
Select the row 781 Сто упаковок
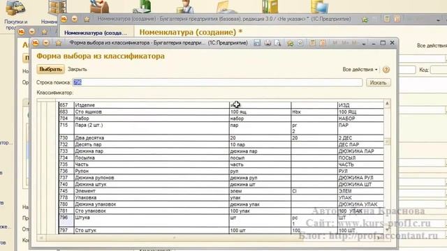coord(221,211)
